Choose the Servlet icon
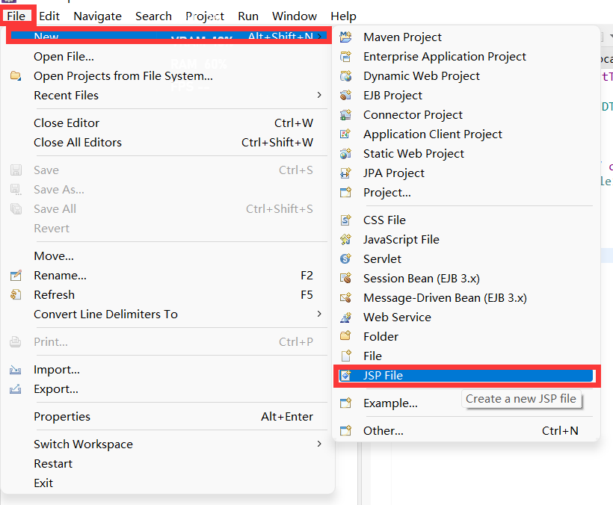Image resolution: width=613 pixels, height=505 pixels. click(x=345, y=258)
